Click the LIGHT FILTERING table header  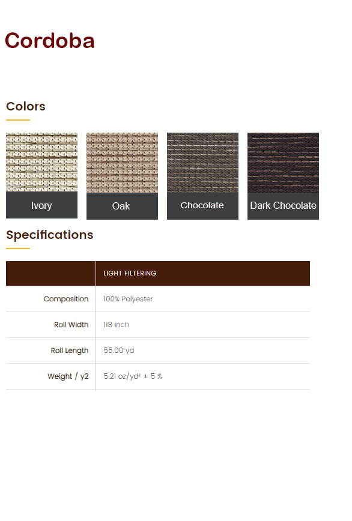click(130, 273)
